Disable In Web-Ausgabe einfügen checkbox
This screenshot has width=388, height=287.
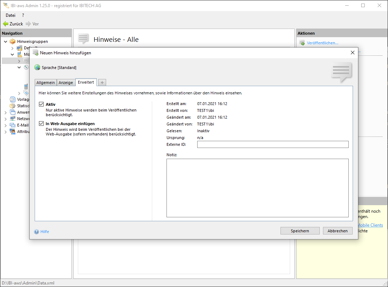(x=41, y=124)
